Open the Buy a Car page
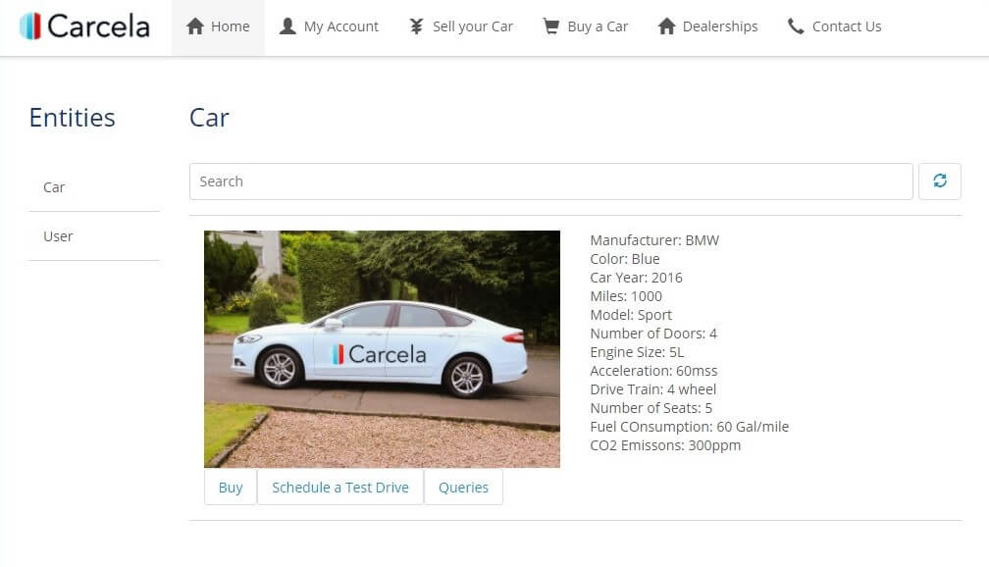This screenshot has width=989, height=567. [586, 27]
